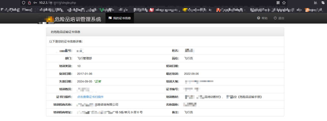
Task: Click the help question mark icon beside 帮助
Action: tap(258, 18)
